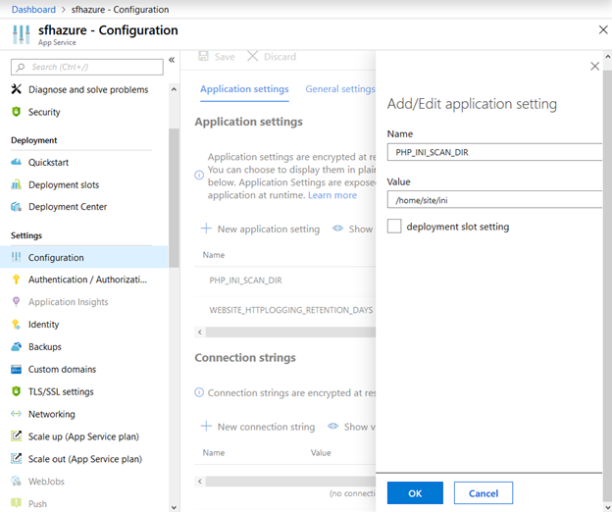Click the Identity key icon
Screen dimensions: 612x512
[x=16, y=325]
